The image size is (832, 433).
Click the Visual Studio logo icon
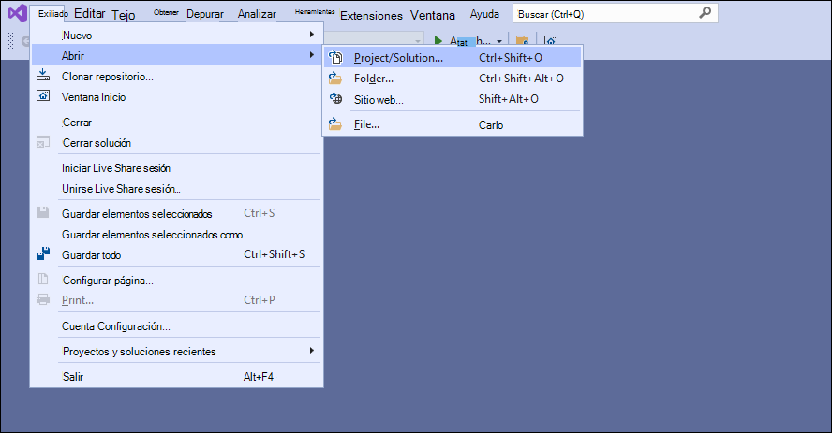pyautogui.click(x=18, y=13)
